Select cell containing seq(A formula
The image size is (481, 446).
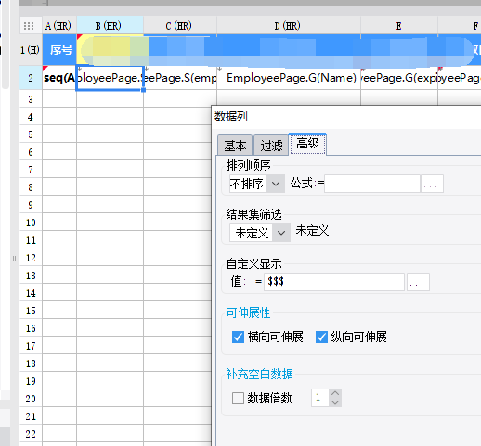(x=59, y=78)
